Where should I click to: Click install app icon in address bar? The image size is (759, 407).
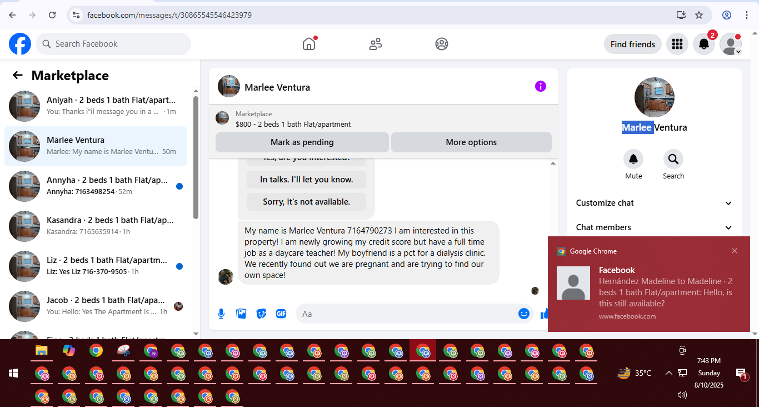pos(681,15)
